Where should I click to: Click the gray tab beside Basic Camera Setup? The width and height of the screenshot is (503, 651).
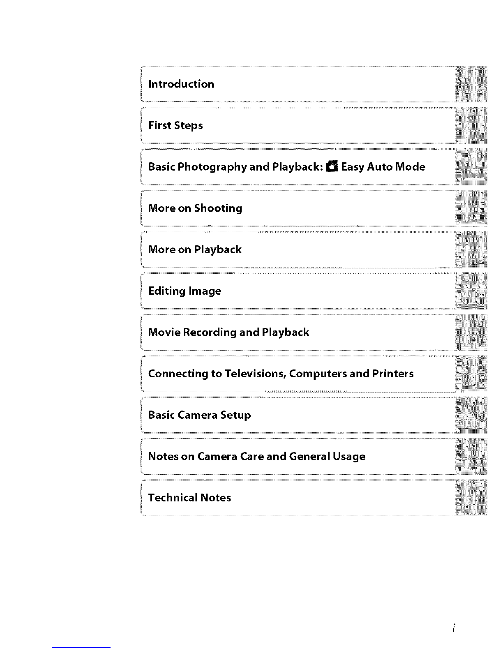coord(471,415)
